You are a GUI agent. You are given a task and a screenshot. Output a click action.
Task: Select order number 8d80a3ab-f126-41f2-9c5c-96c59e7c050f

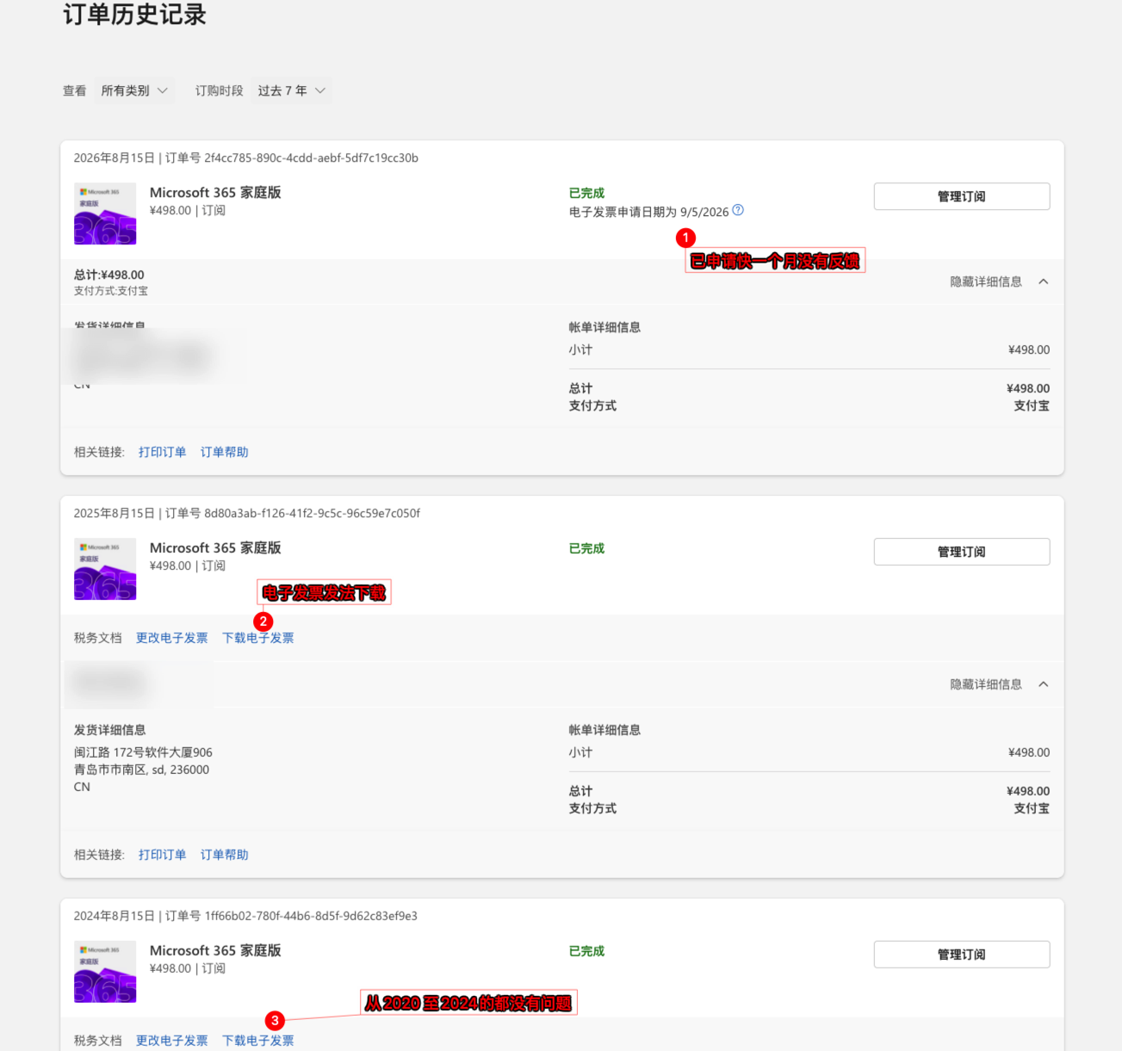[312, 513]
